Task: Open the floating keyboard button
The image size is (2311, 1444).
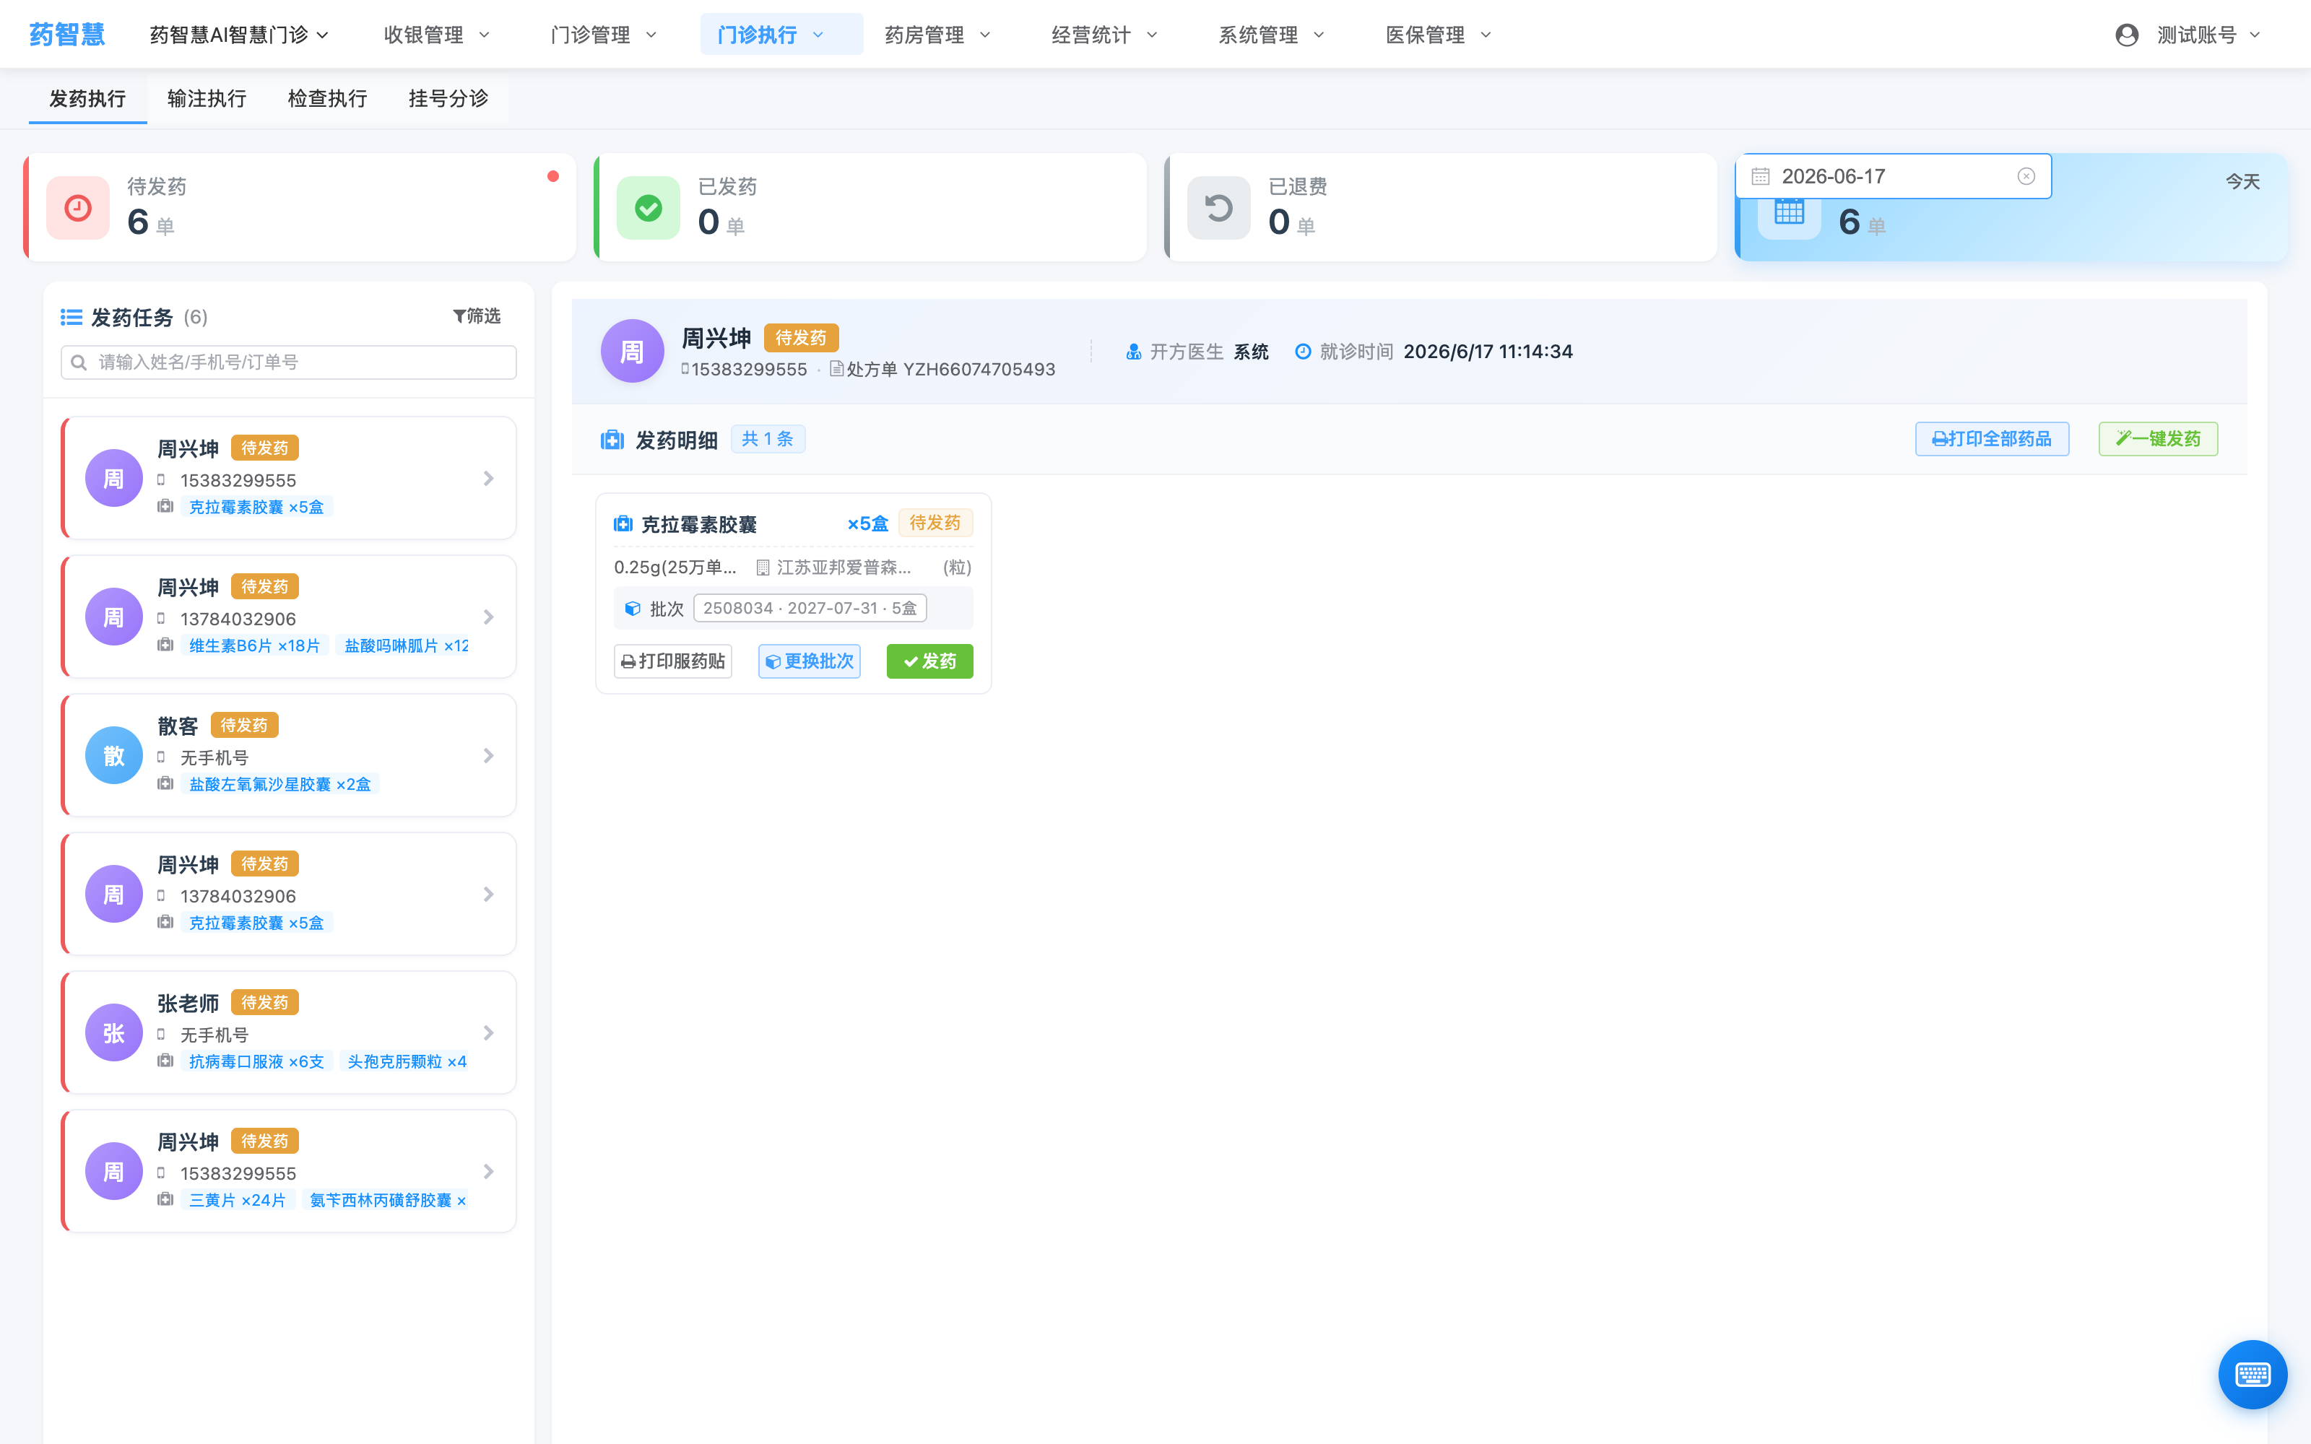Action: point(2253,1374)
